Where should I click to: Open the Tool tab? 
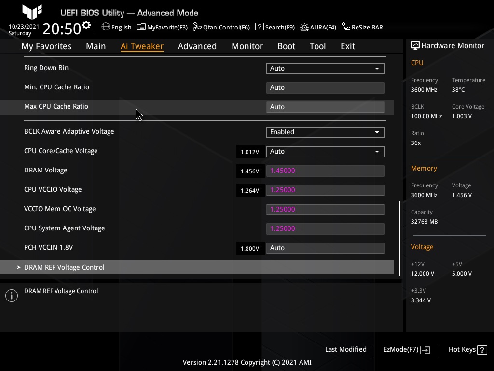317,46
